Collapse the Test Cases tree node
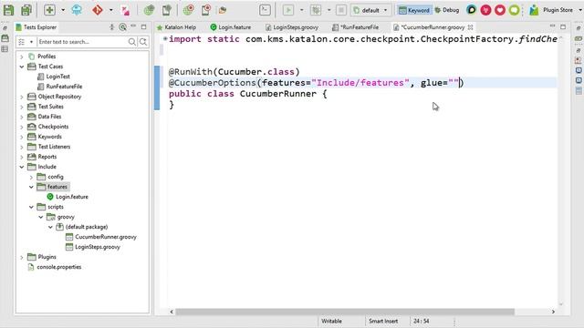The height and width of the screenshot is (328, 584). pos(22,67)
